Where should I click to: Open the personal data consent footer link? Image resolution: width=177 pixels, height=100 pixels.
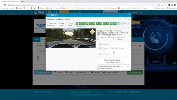point(87,95)
